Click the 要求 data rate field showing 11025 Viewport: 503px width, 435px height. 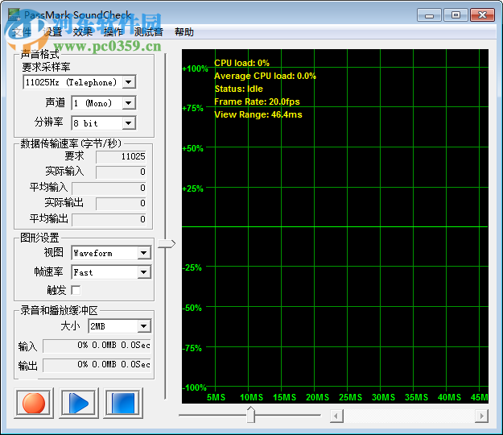pyautogui.click(x=122, y=156)
